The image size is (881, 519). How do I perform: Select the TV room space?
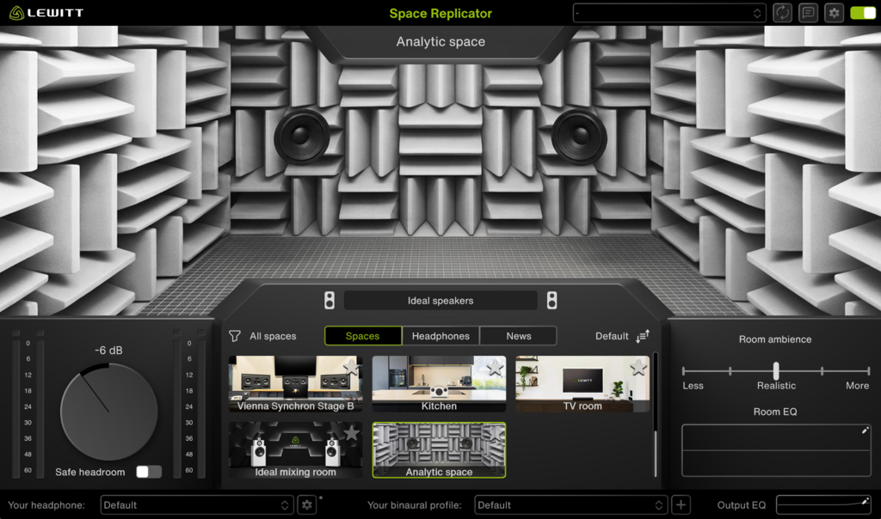582,384
